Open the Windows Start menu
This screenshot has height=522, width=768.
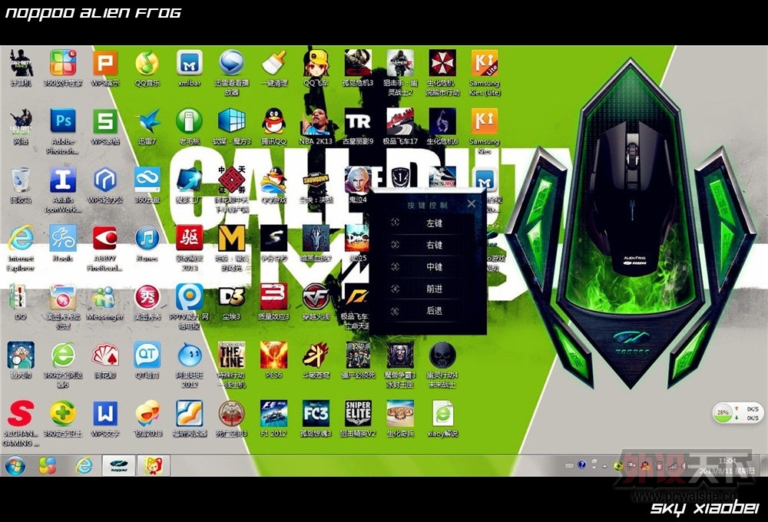click(15, 465)
